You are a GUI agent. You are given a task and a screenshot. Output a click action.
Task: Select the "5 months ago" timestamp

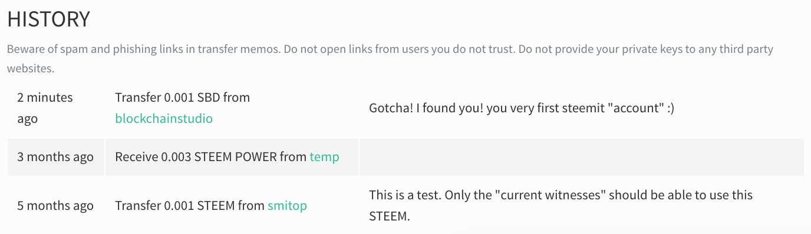[55, 206]
